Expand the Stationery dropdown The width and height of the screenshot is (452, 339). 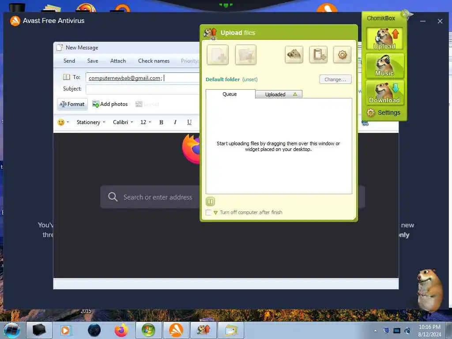point(91,122)
